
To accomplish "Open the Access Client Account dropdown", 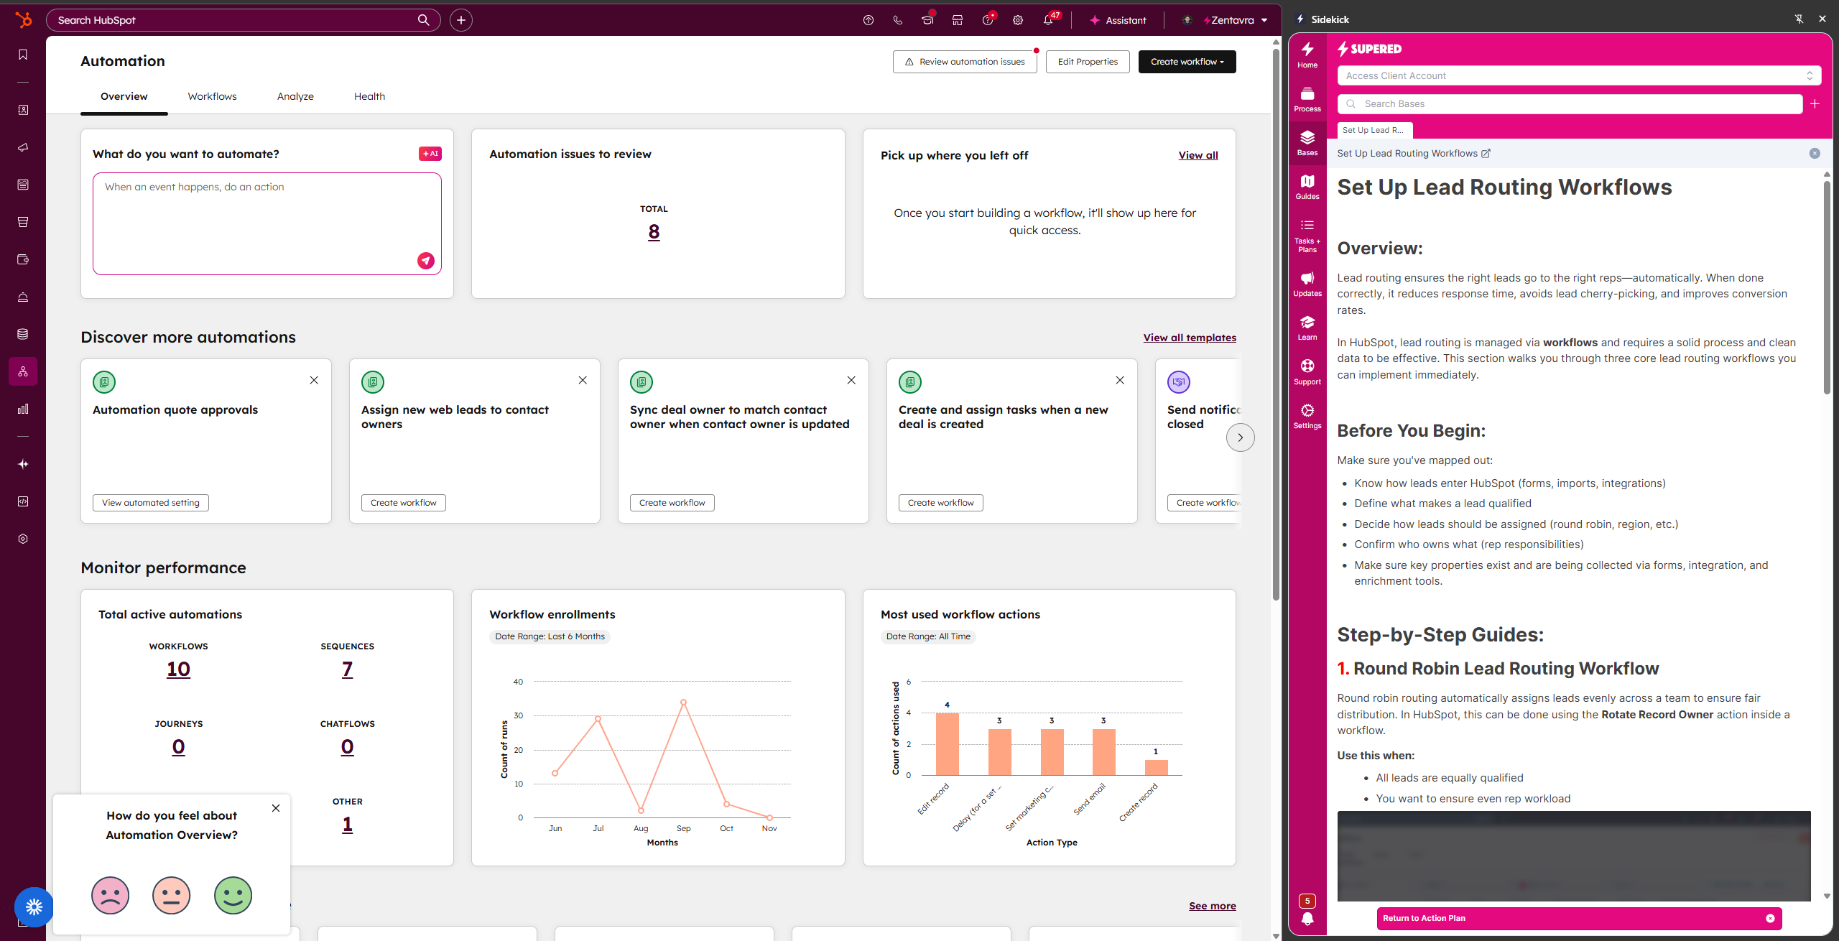I will tap(1579, 75).
